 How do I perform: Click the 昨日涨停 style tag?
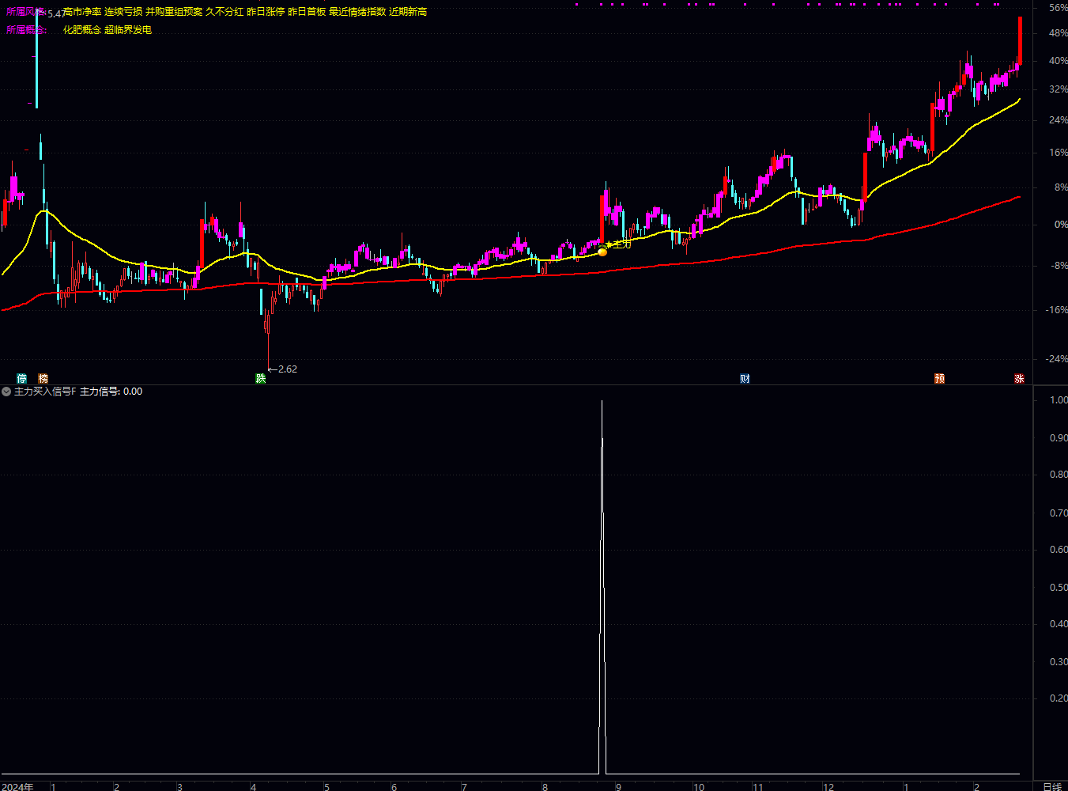pos(266,12)
